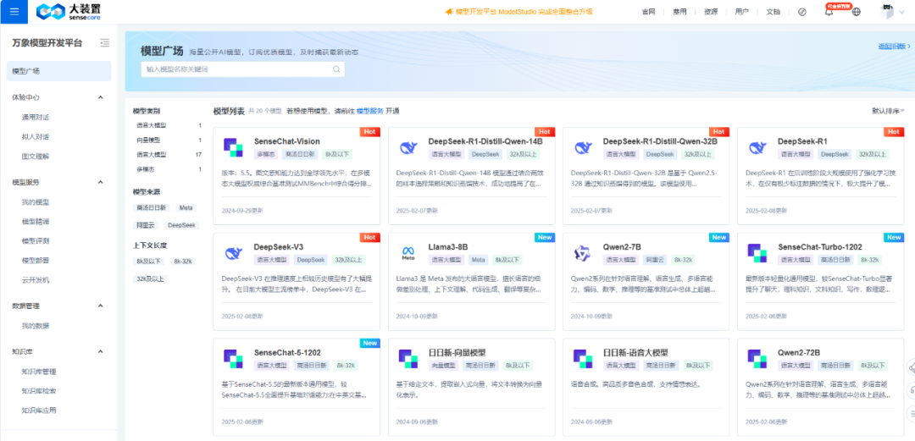Select 模型广场 in the sidebar
This screenshot has height=441, width=915.
click(59, 71)
